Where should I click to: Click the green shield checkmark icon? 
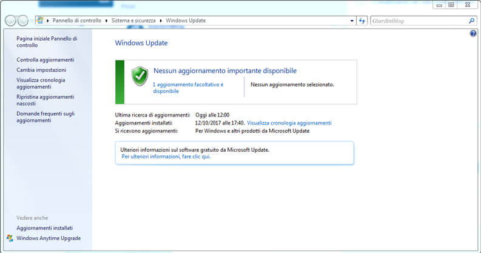point(140,76)
